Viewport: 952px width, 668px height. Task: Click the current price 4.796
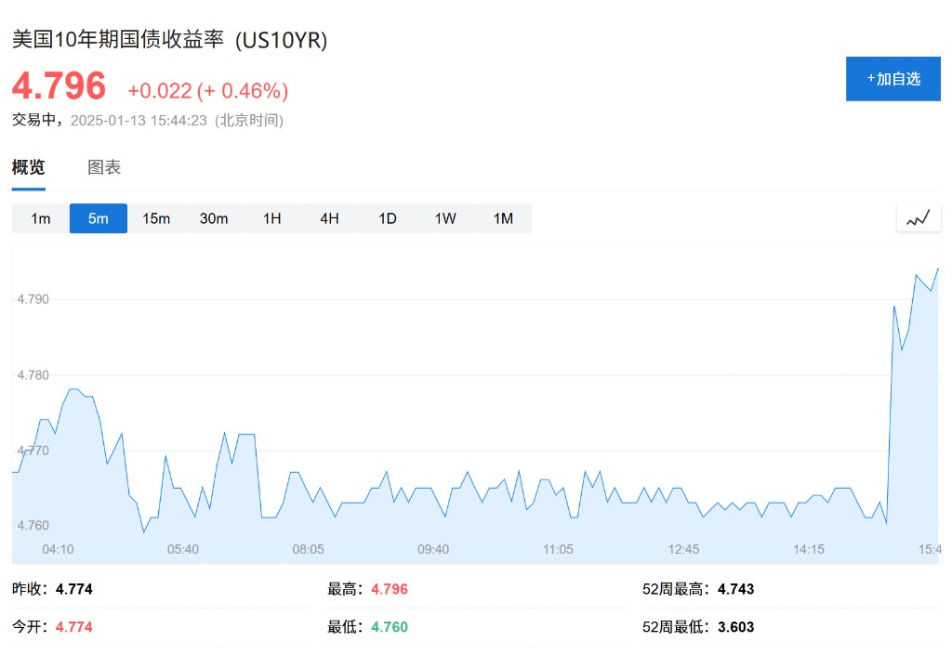pyautogui.click(x=59, y=86)
